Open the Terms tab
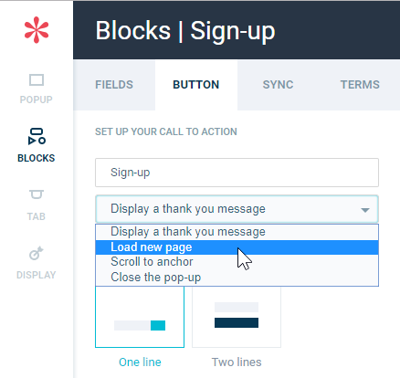This screenshot has height=378, width=400. pyautogui.click(x=360, y=85)
